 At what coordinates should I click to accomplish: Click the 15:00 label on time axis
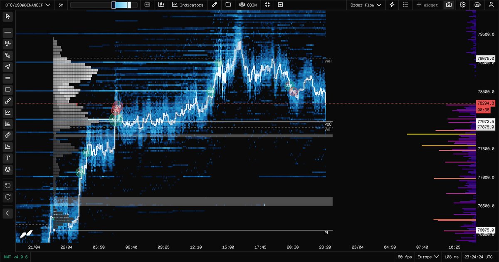pyautogui.click(x=228, y=247)
